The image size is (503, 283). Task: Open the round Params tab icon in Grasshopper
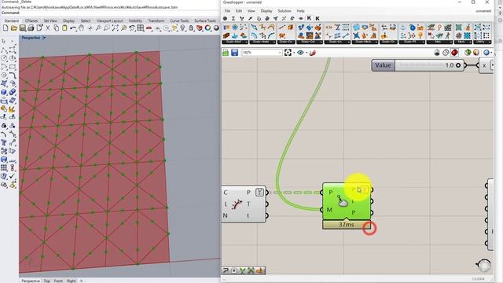226,19
